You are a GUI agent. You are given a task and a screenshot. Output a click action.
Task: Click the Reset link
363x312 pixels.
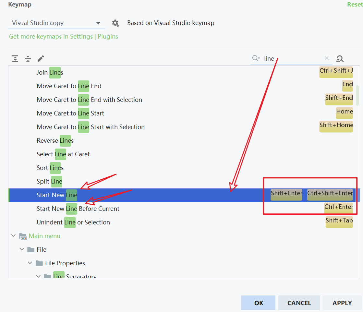(355, 5)
